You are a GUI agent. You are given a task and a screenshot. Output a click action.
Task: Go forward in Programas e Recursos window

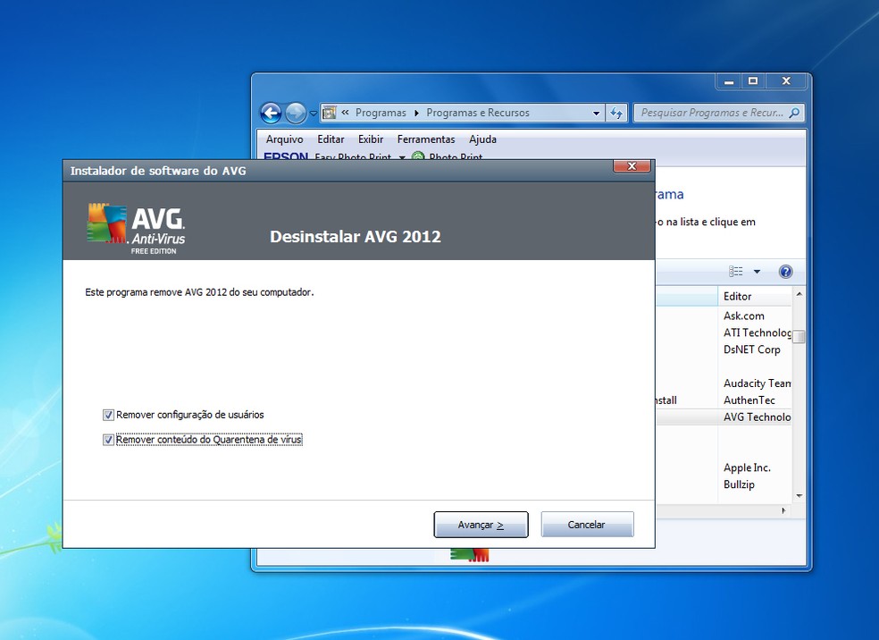(x=296, y=113)
